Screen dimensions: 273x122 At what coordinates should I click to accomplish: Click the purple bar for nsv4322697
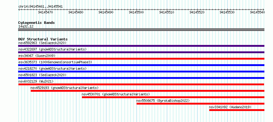tap(141, 52)
